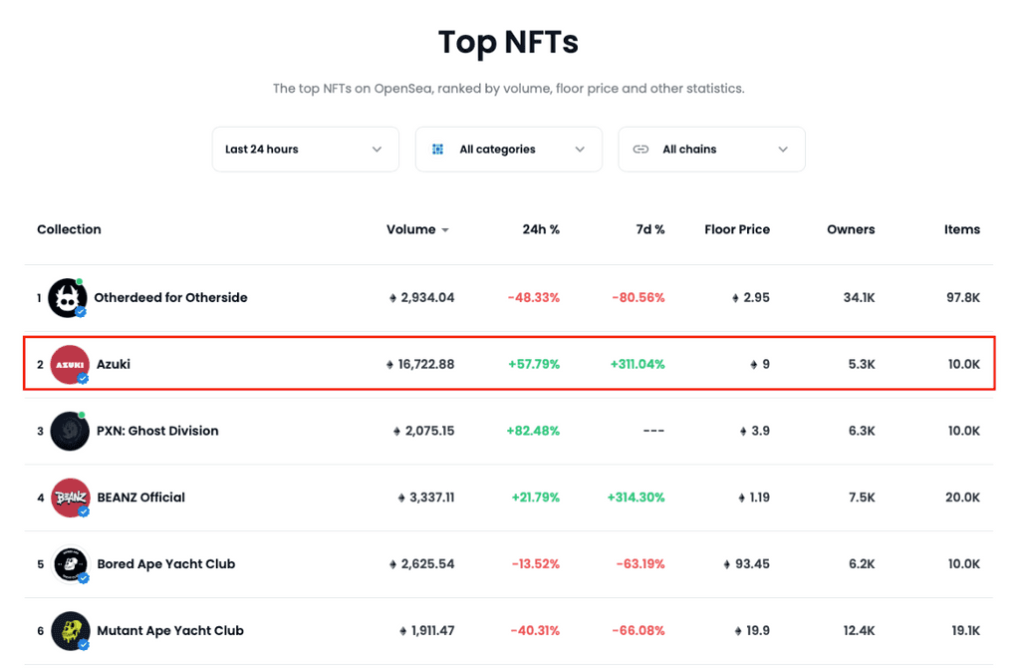Open the Bored Ape Yacht Club name
Viewport: 1020px width, 671px height.
(166, 564)
